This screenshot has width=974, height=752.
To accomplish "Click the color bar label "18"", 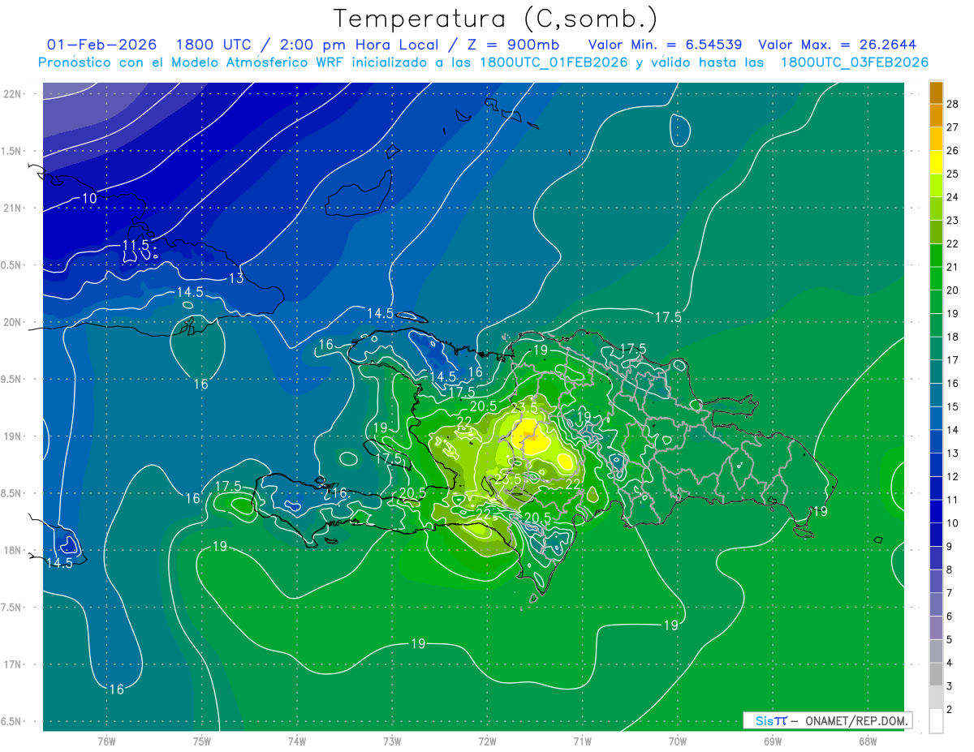I will click(x=952, y=337).
